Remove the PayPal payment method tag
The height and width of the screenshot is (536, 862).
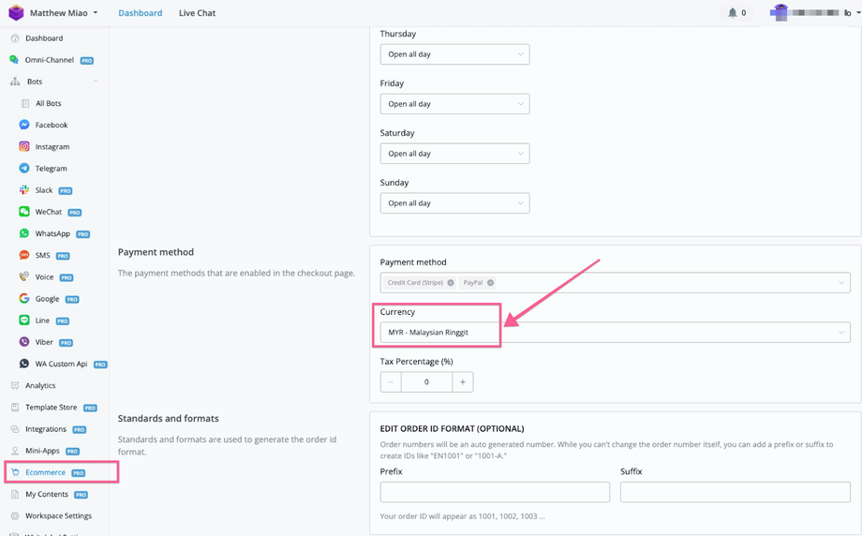point(490,283)
